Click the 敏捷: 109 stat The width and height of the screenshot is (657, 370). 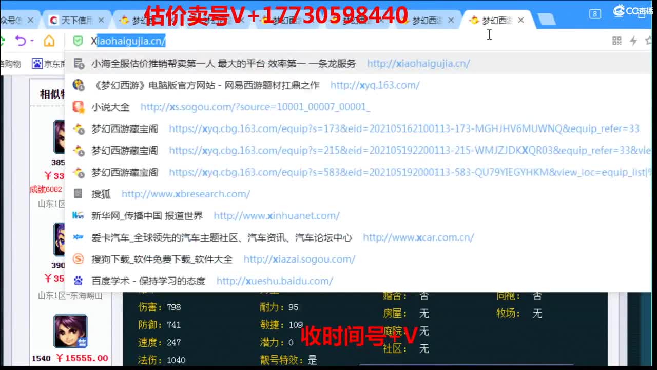pos(281,325)
